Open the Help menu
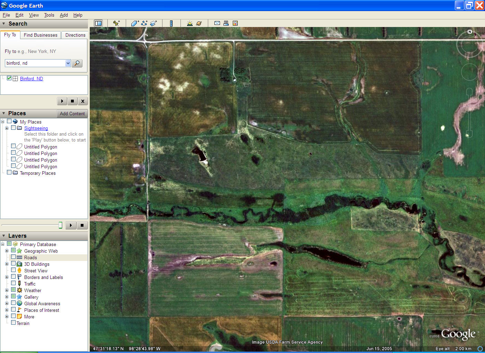This screenshot has width=485, height=353. pyautogui.click(x=78, y=15)
